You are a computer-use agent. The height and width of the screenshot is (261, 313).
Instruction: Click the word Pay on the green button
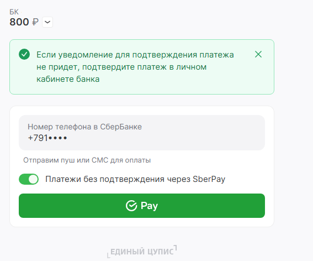149,206
